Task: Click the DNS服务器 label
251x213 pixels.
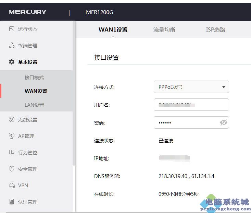Action: [107, 176]
